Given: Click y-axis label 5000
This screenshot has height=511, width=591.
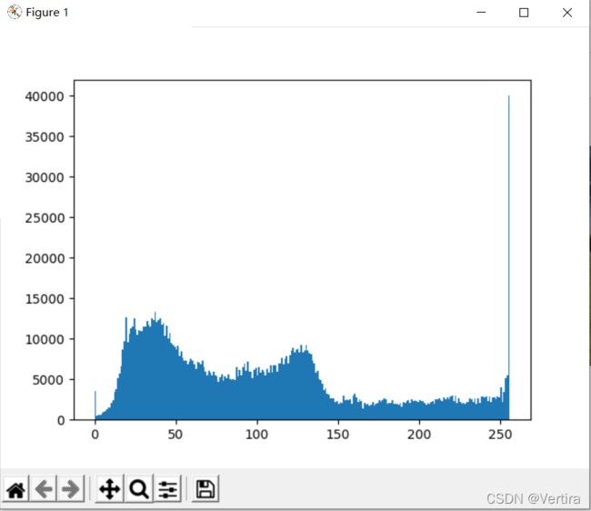Looking at the screenshot, I should point(48,380).
